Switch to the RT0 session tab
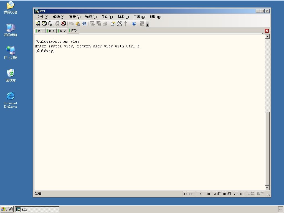Image resolution: width=284 pixels, height=213 pixels. tap(40, 31)
